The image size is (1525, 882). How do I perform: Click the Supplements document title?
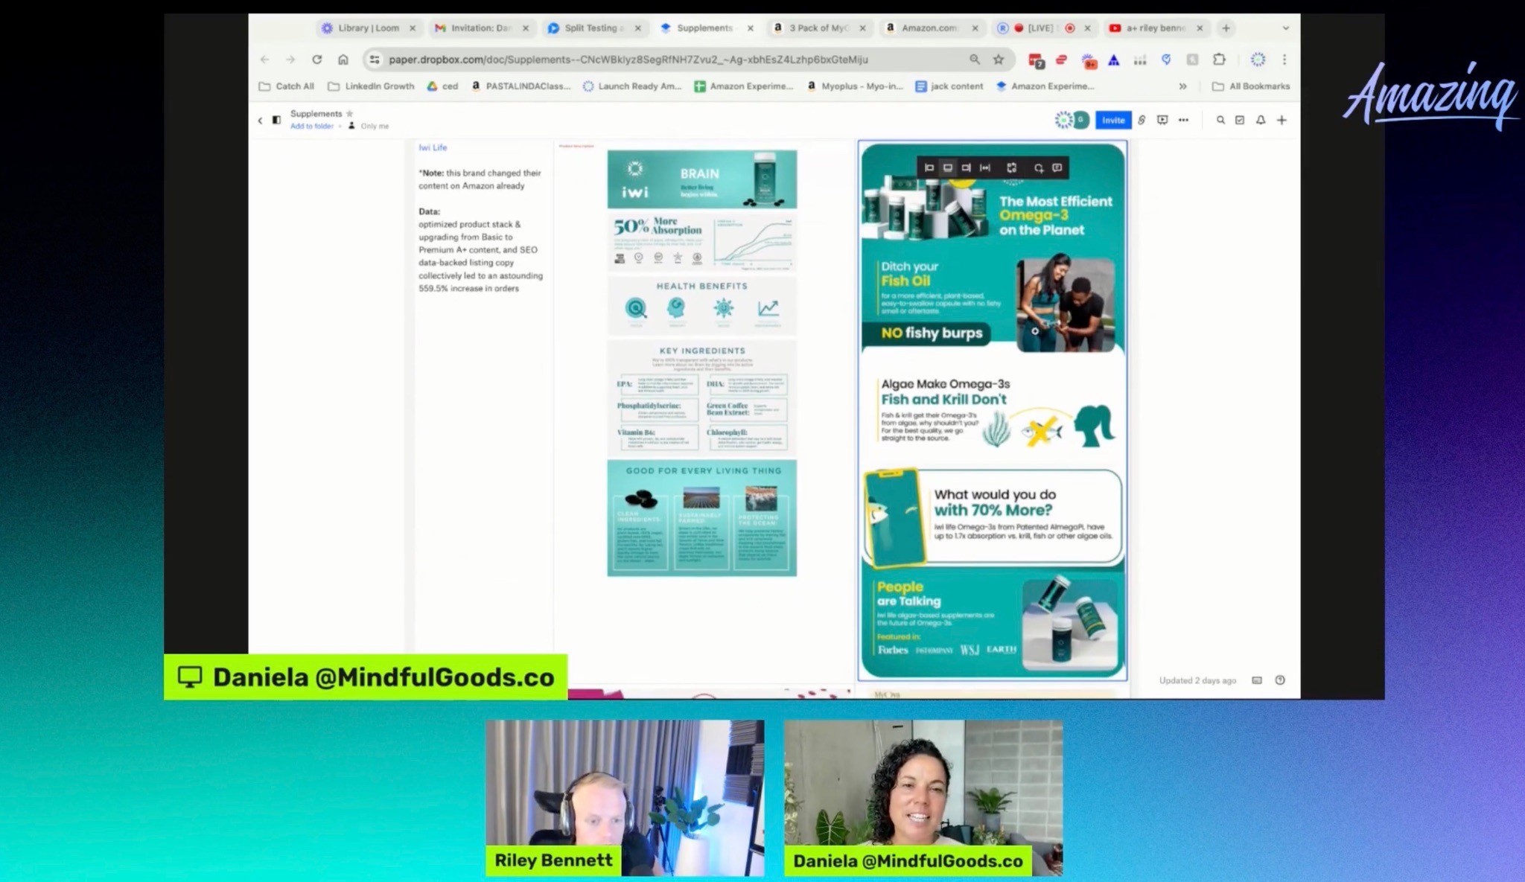pyautogui.click(x=316, y=114)
